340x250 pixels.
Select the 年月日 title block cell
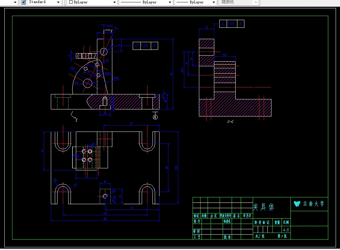247,216
